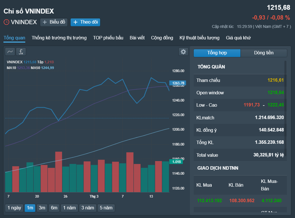The width and height of the screenshot is (295, 218).
Task: Select the 1 năm time range
Action: tap(69, 208)
